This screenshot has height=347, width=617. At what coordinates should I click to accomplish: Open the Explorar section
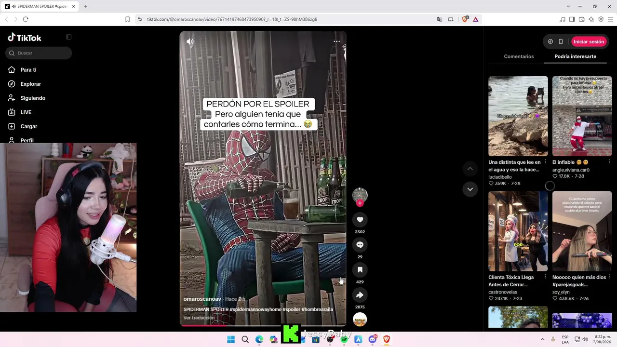[x=25, y=84]
